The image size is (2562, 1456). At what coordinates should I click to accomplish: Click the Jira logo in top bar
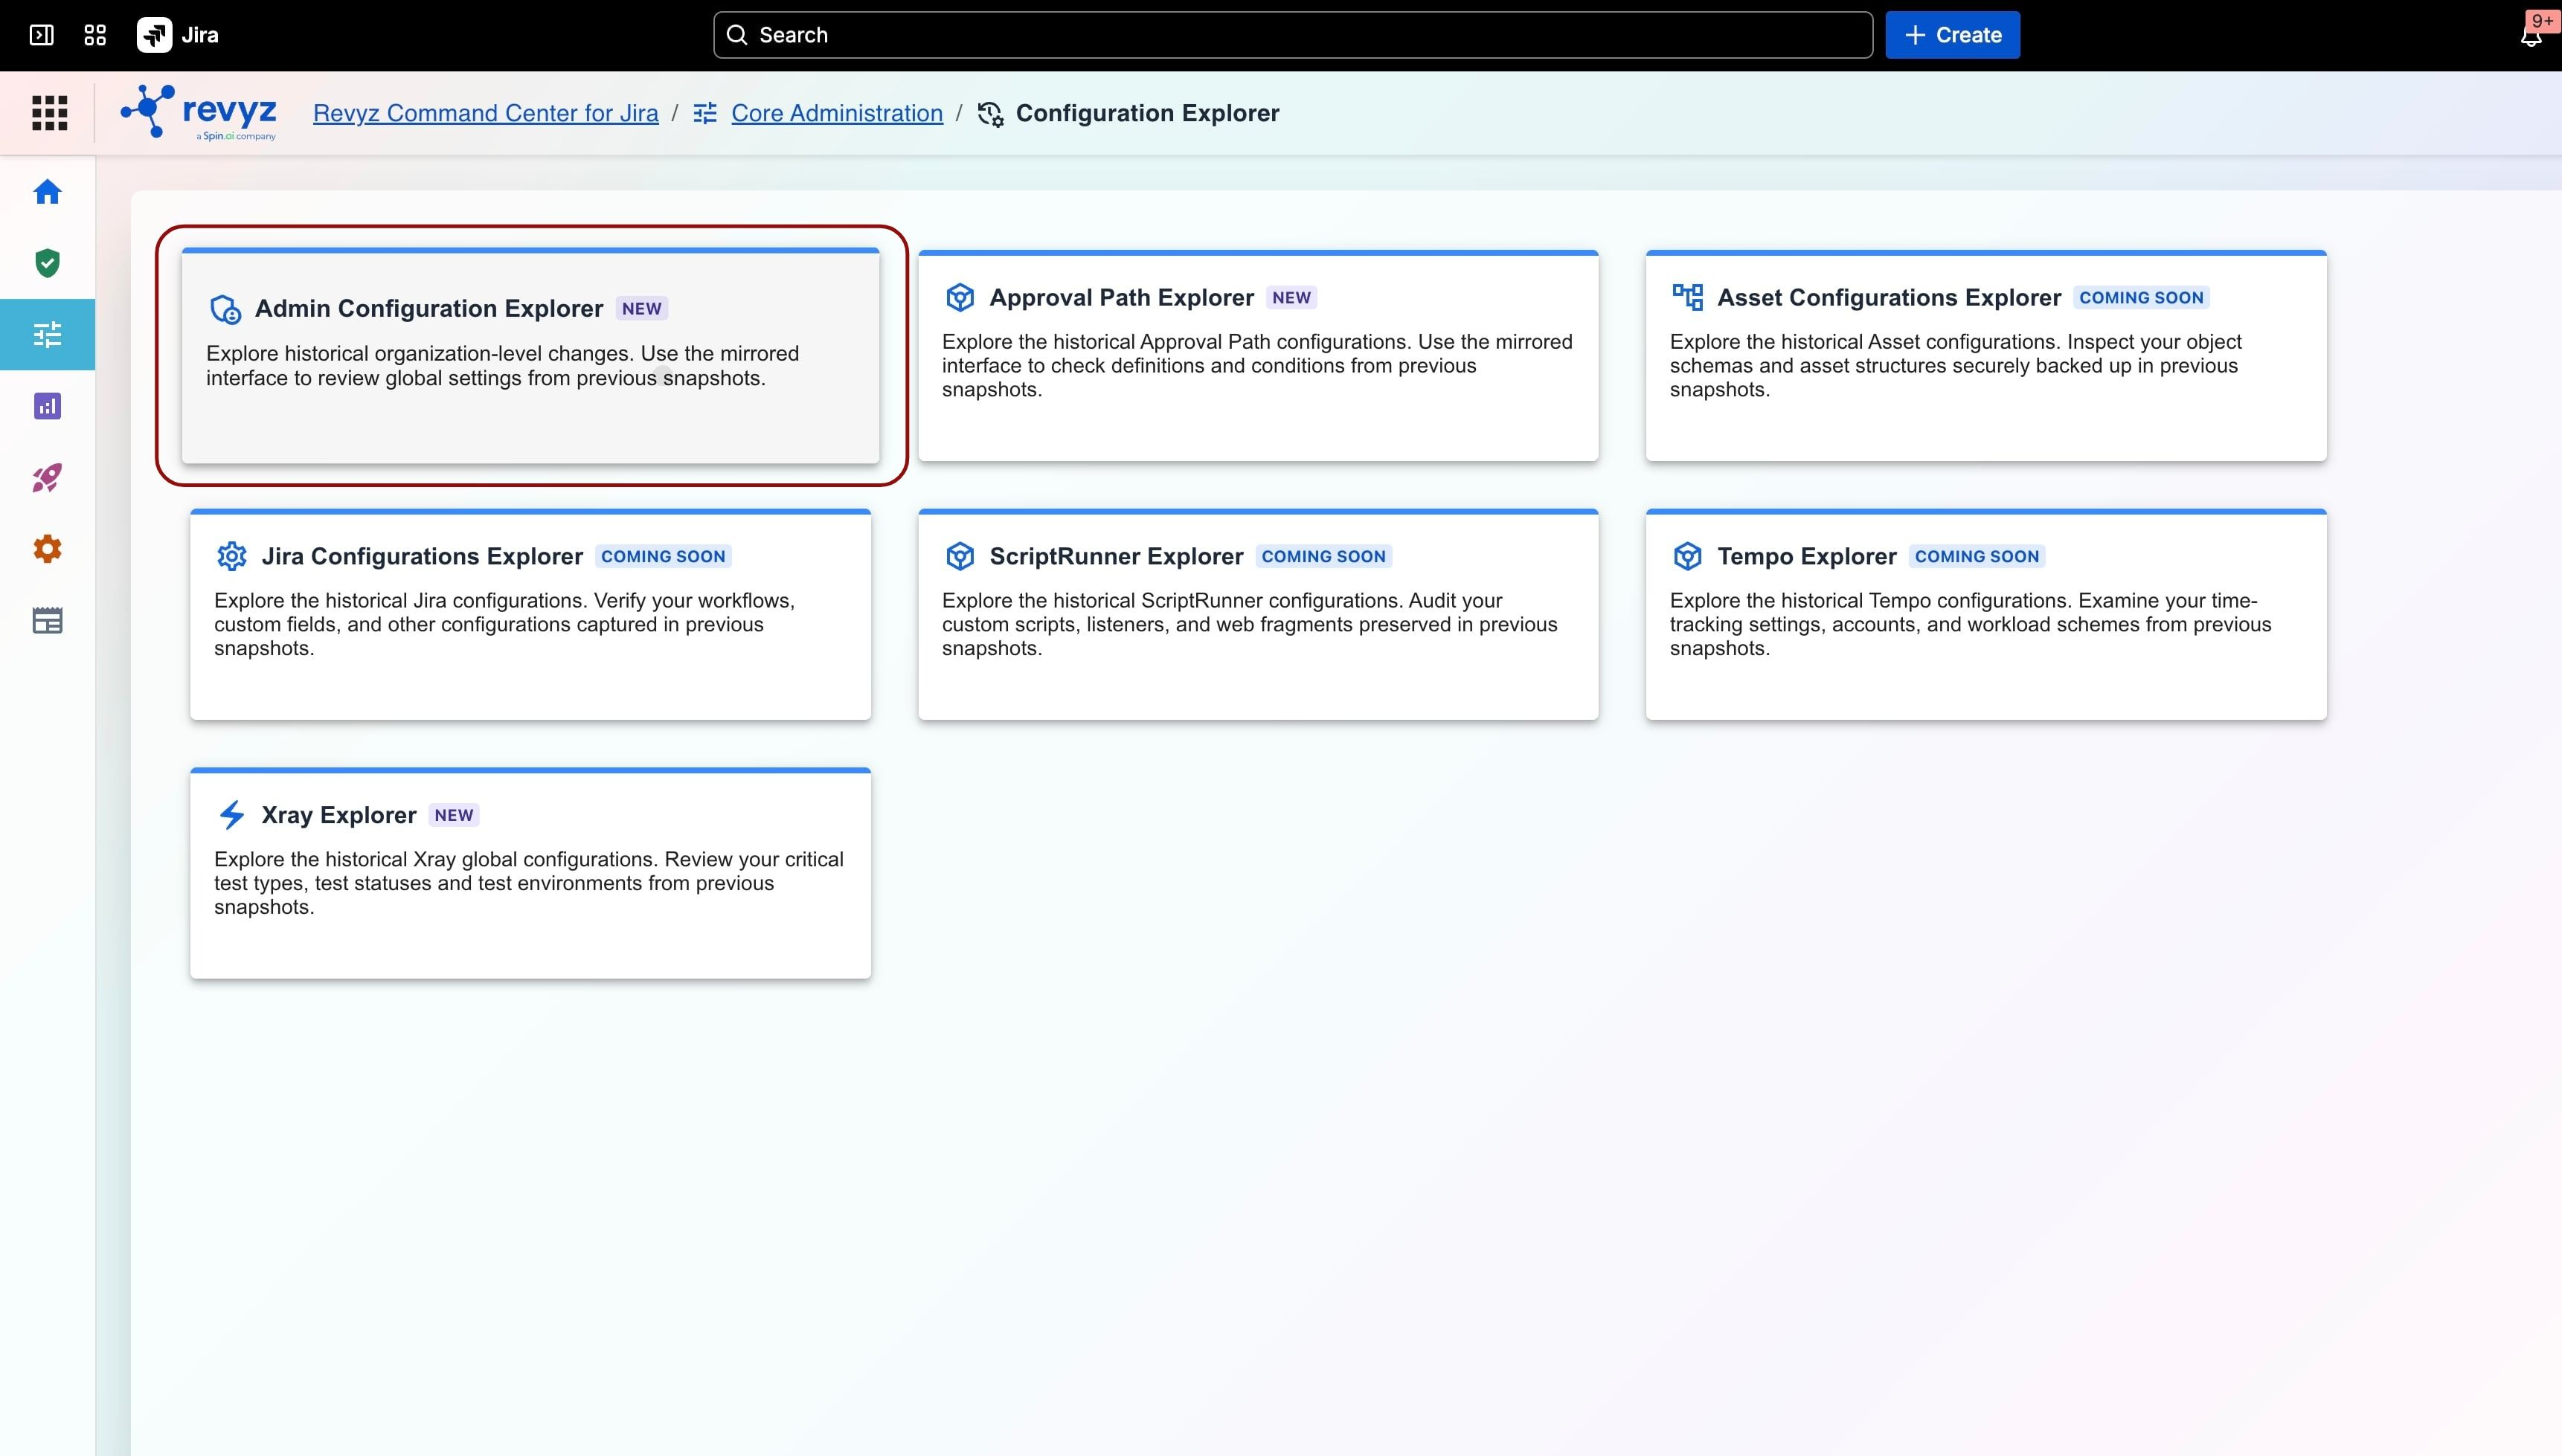(x=177, y=35)
